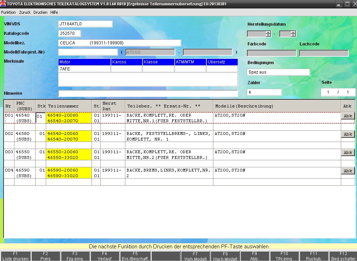Click the F3 Fzg.eing. button

(x=75, y=256)
